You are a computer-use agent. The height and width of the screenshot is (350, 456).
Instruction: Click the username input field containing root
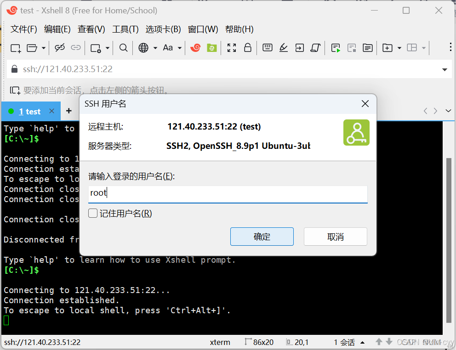coord(228,194)
